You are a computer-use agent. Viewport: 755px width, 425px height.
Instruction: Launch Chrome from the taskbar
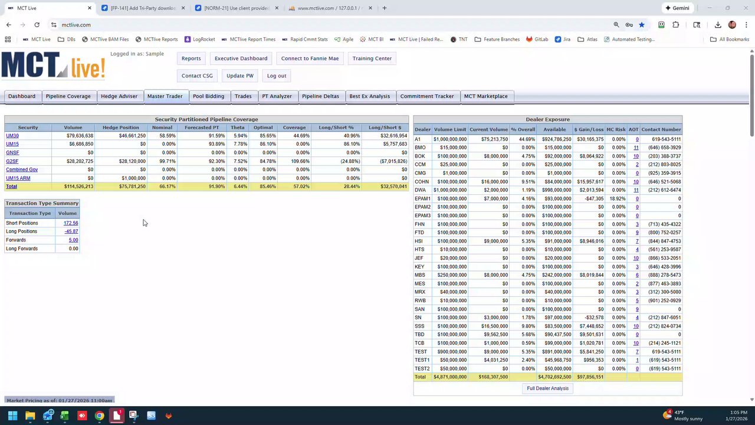click(99, 416)
